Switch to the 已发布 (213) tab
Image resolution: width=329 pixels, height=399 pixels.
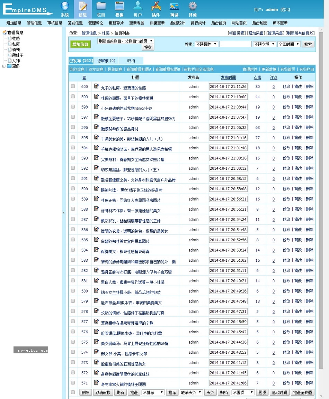pyautogui.click(x=81, y=61)
